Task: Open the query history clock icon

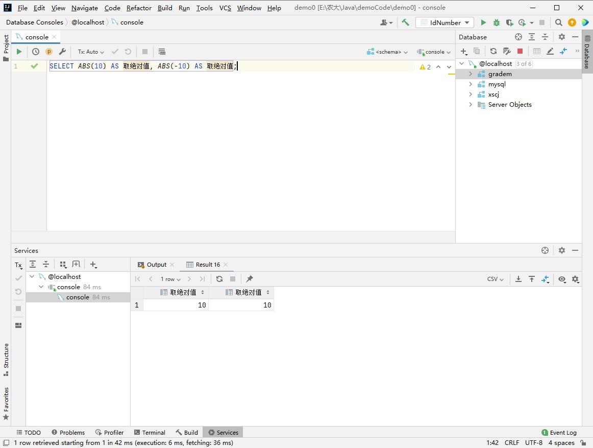Action: click(x=36, y=52)
